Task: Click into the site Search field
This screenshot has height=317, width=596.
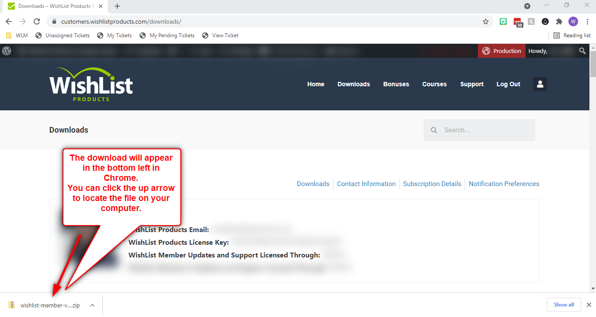Action: (486, 130)
